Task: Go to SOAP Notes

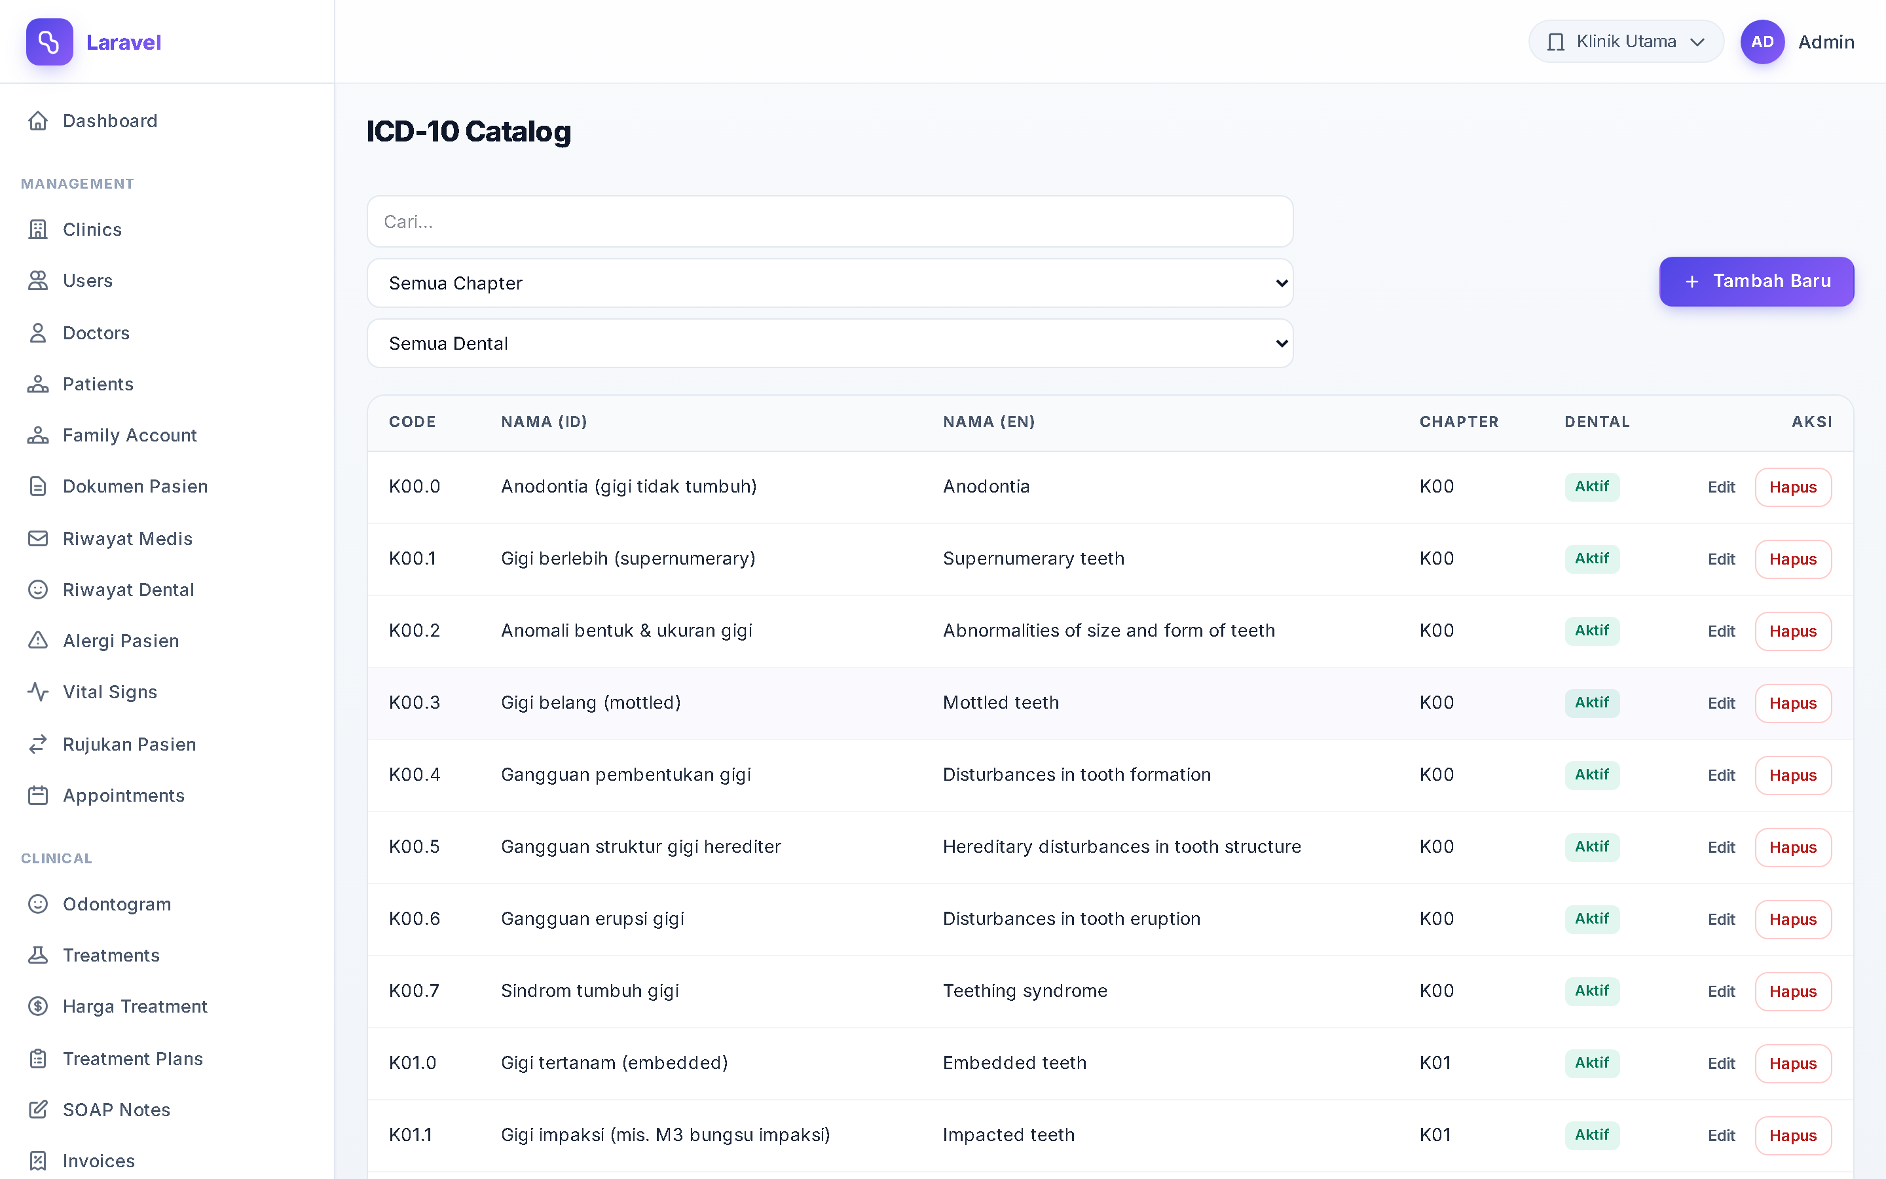Action: 167,1110
